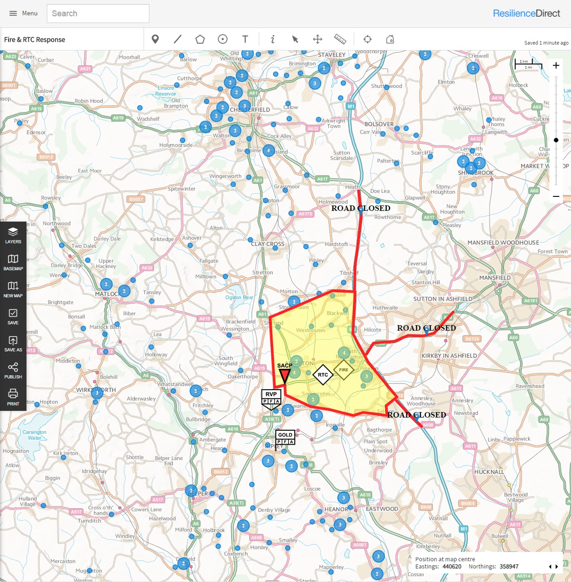The height and width of the screenshot is (582, 571).
Task: Click the CHESTERFIELD town label
Action: coord(250,110)
